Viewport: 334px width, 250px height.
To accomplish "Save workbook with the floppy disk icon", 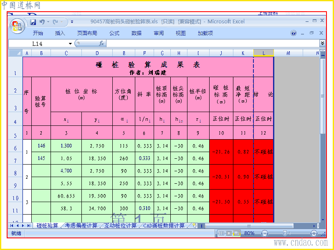I will click(x=33, y=22).
